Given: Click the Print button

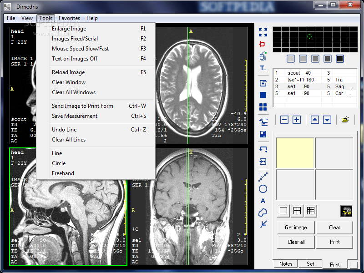Looking at the screenshot, I should tap(334, 242).
